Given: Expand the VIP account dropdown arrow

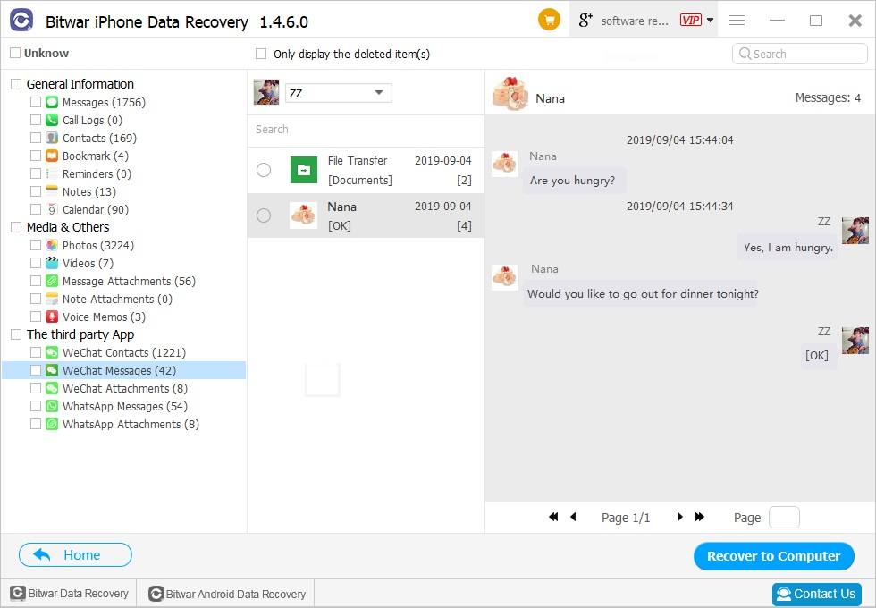Looking at the screenshot, I should [710, 20].
